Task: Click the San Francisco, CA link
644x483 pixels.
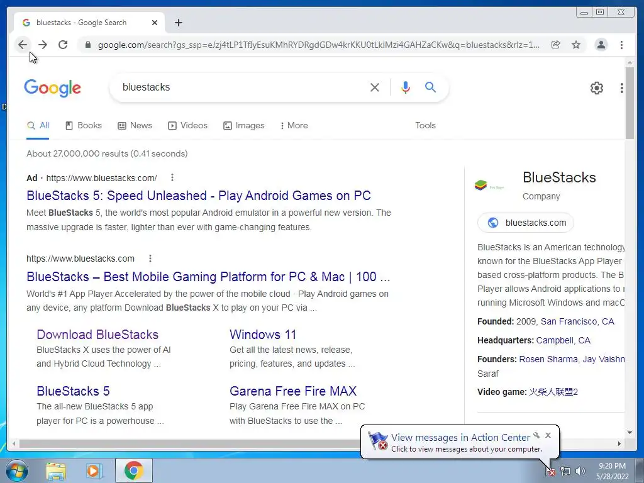Action: click(577, 321)
